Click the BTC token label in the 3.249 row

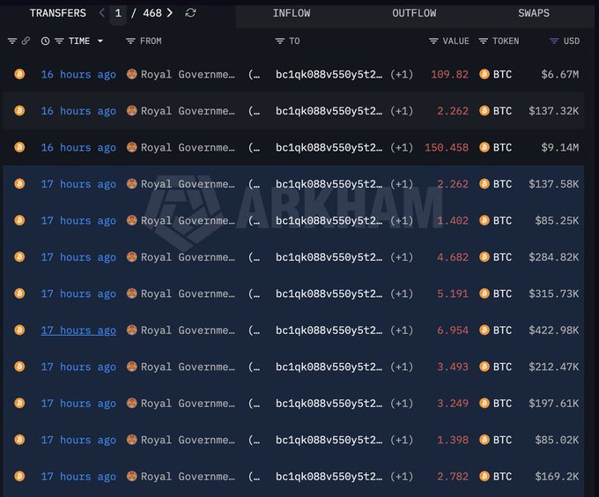pyautogui.click(x=502, y=404)
